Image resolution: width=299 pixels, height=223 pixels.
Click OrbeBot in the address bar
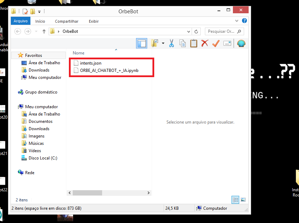[70, 31]
